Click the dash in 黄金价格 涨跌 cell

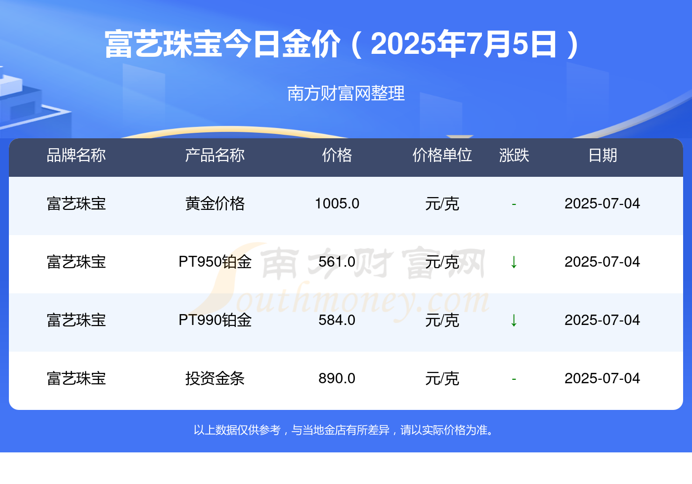tap(514, 204)
